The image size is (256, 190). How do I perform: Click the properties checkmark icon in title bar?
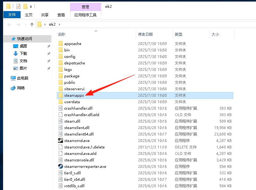pos(18,6)
